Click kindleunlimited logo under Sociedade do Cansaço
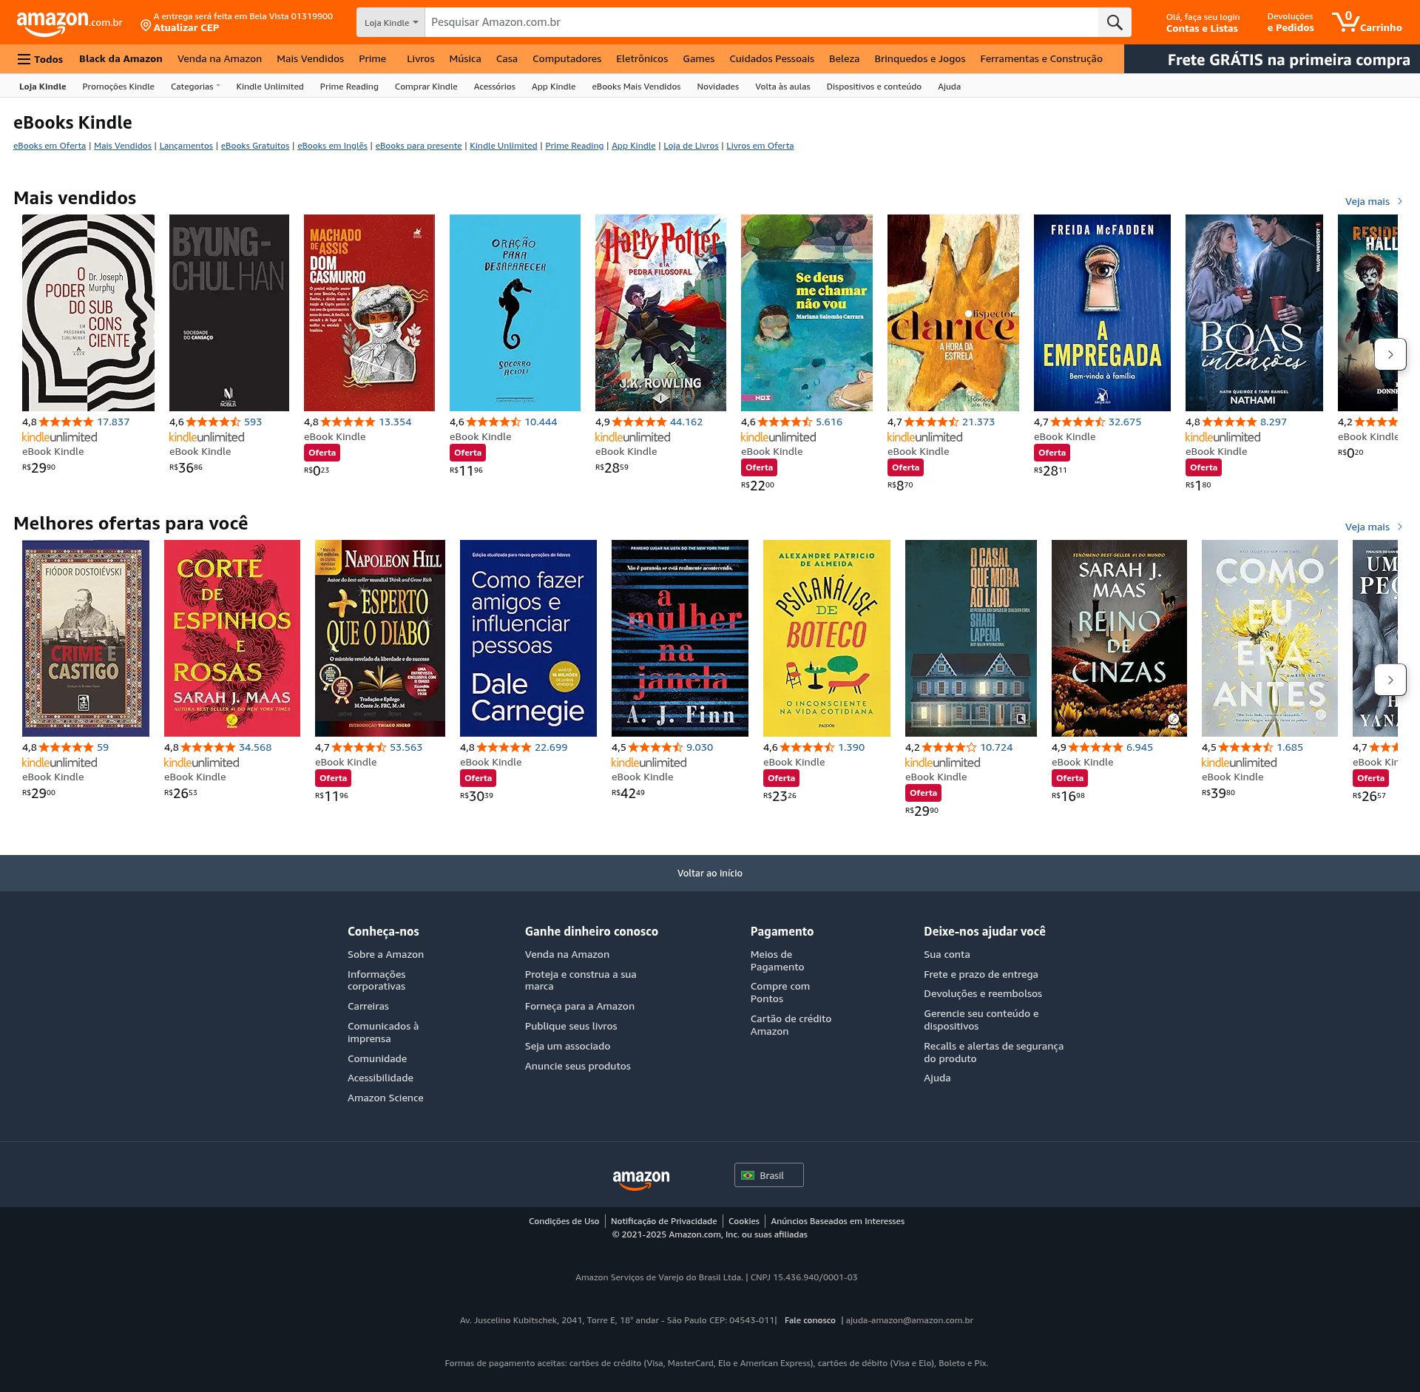This screenshot has width=1420, height=1392. (x=206, y=437)
